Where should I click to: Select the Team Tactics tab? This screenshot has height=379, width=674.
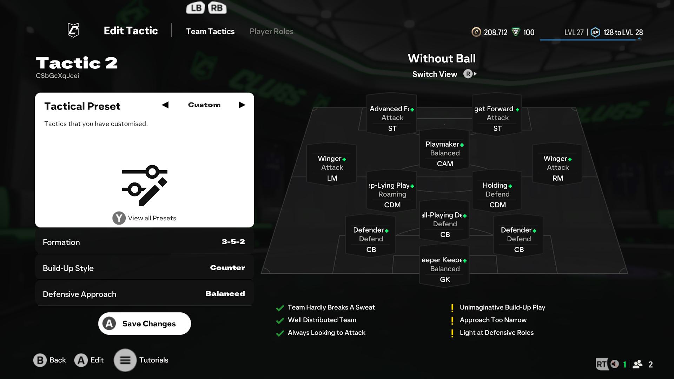210,32
